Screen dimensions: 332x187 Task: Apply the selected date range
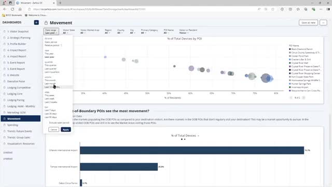tap(66, 129)
